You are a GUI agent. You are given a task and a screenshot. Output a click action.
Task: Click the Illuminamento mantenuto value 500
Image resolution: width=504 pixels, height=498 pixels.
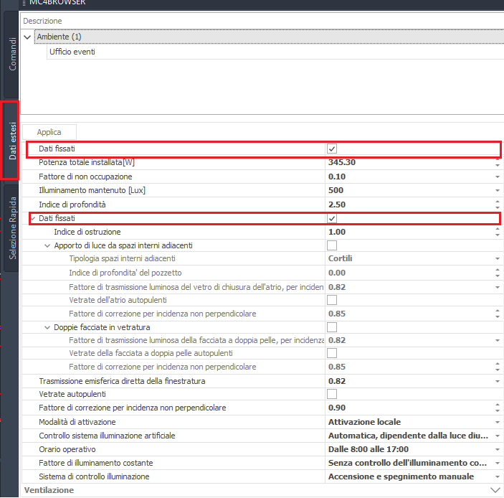(336, 190)
